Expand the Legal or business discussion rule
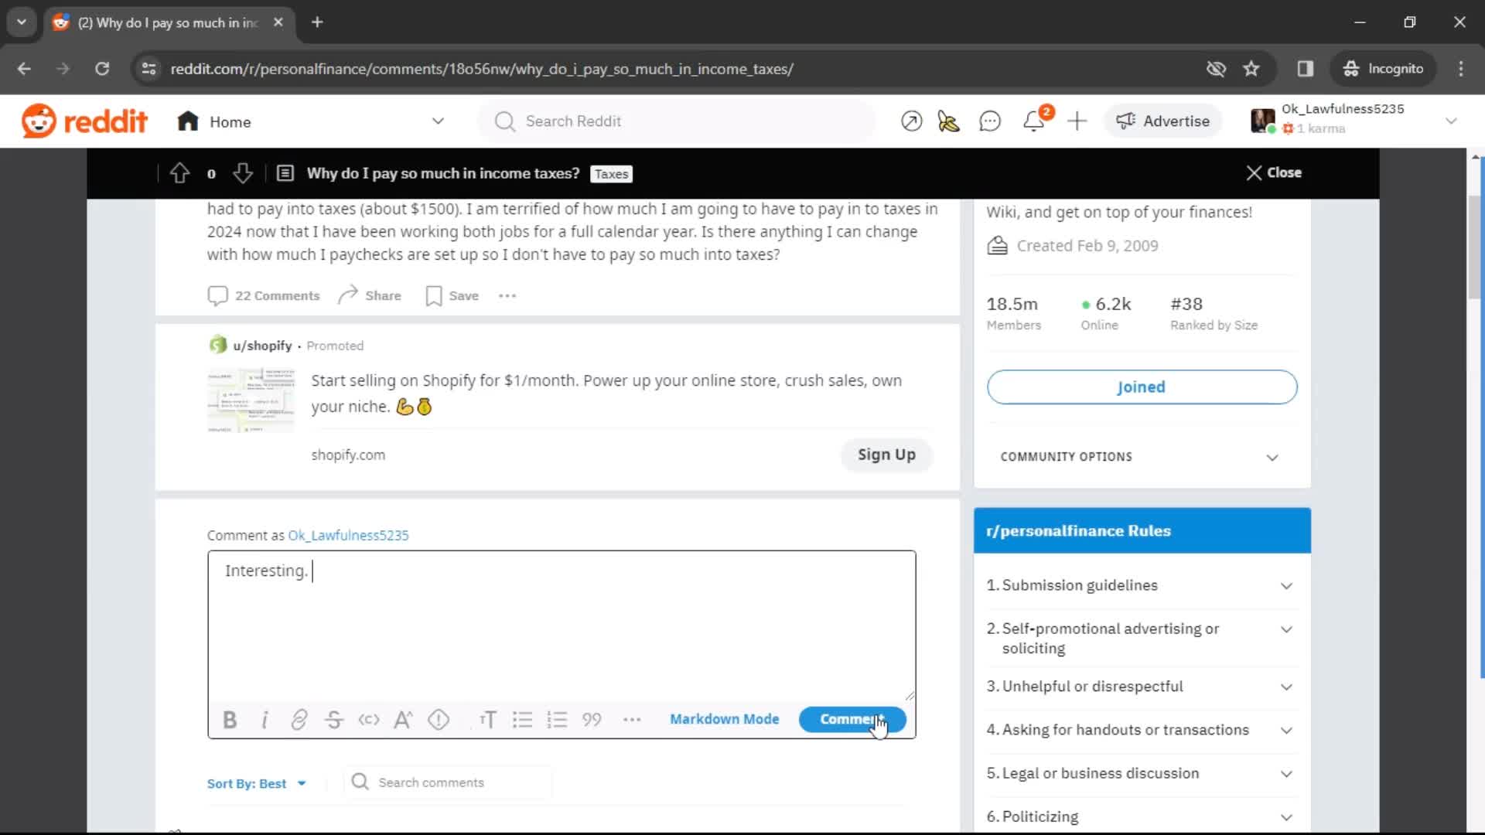Screen dimensions: 1485x835 pos(1287,773)
